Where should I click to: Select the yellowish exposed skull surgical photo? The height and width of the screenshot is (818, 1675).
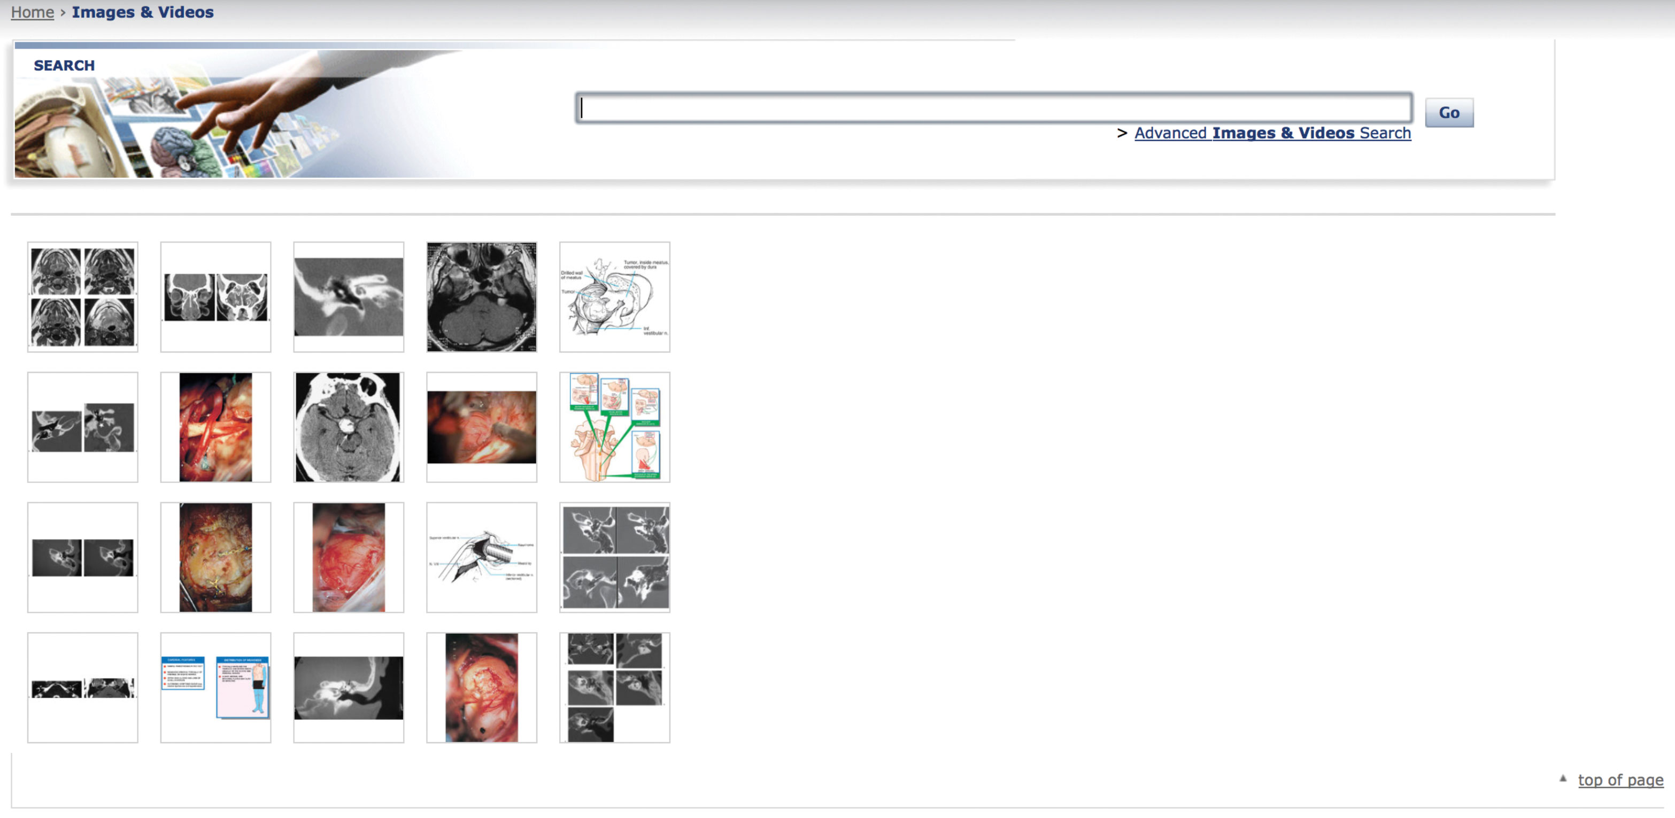point(215,557)
